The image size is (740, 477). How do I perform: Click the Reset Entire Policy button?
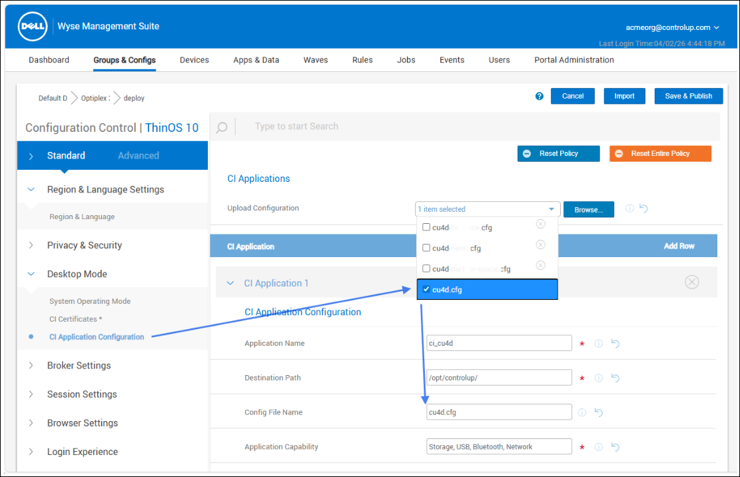[660, 154]
